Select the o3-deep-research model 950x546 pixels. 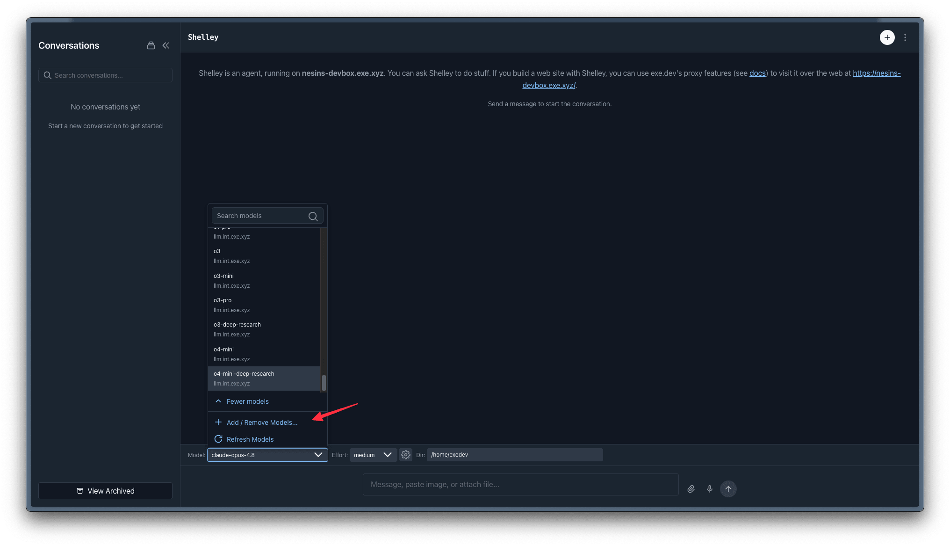(x=264, y=329)
